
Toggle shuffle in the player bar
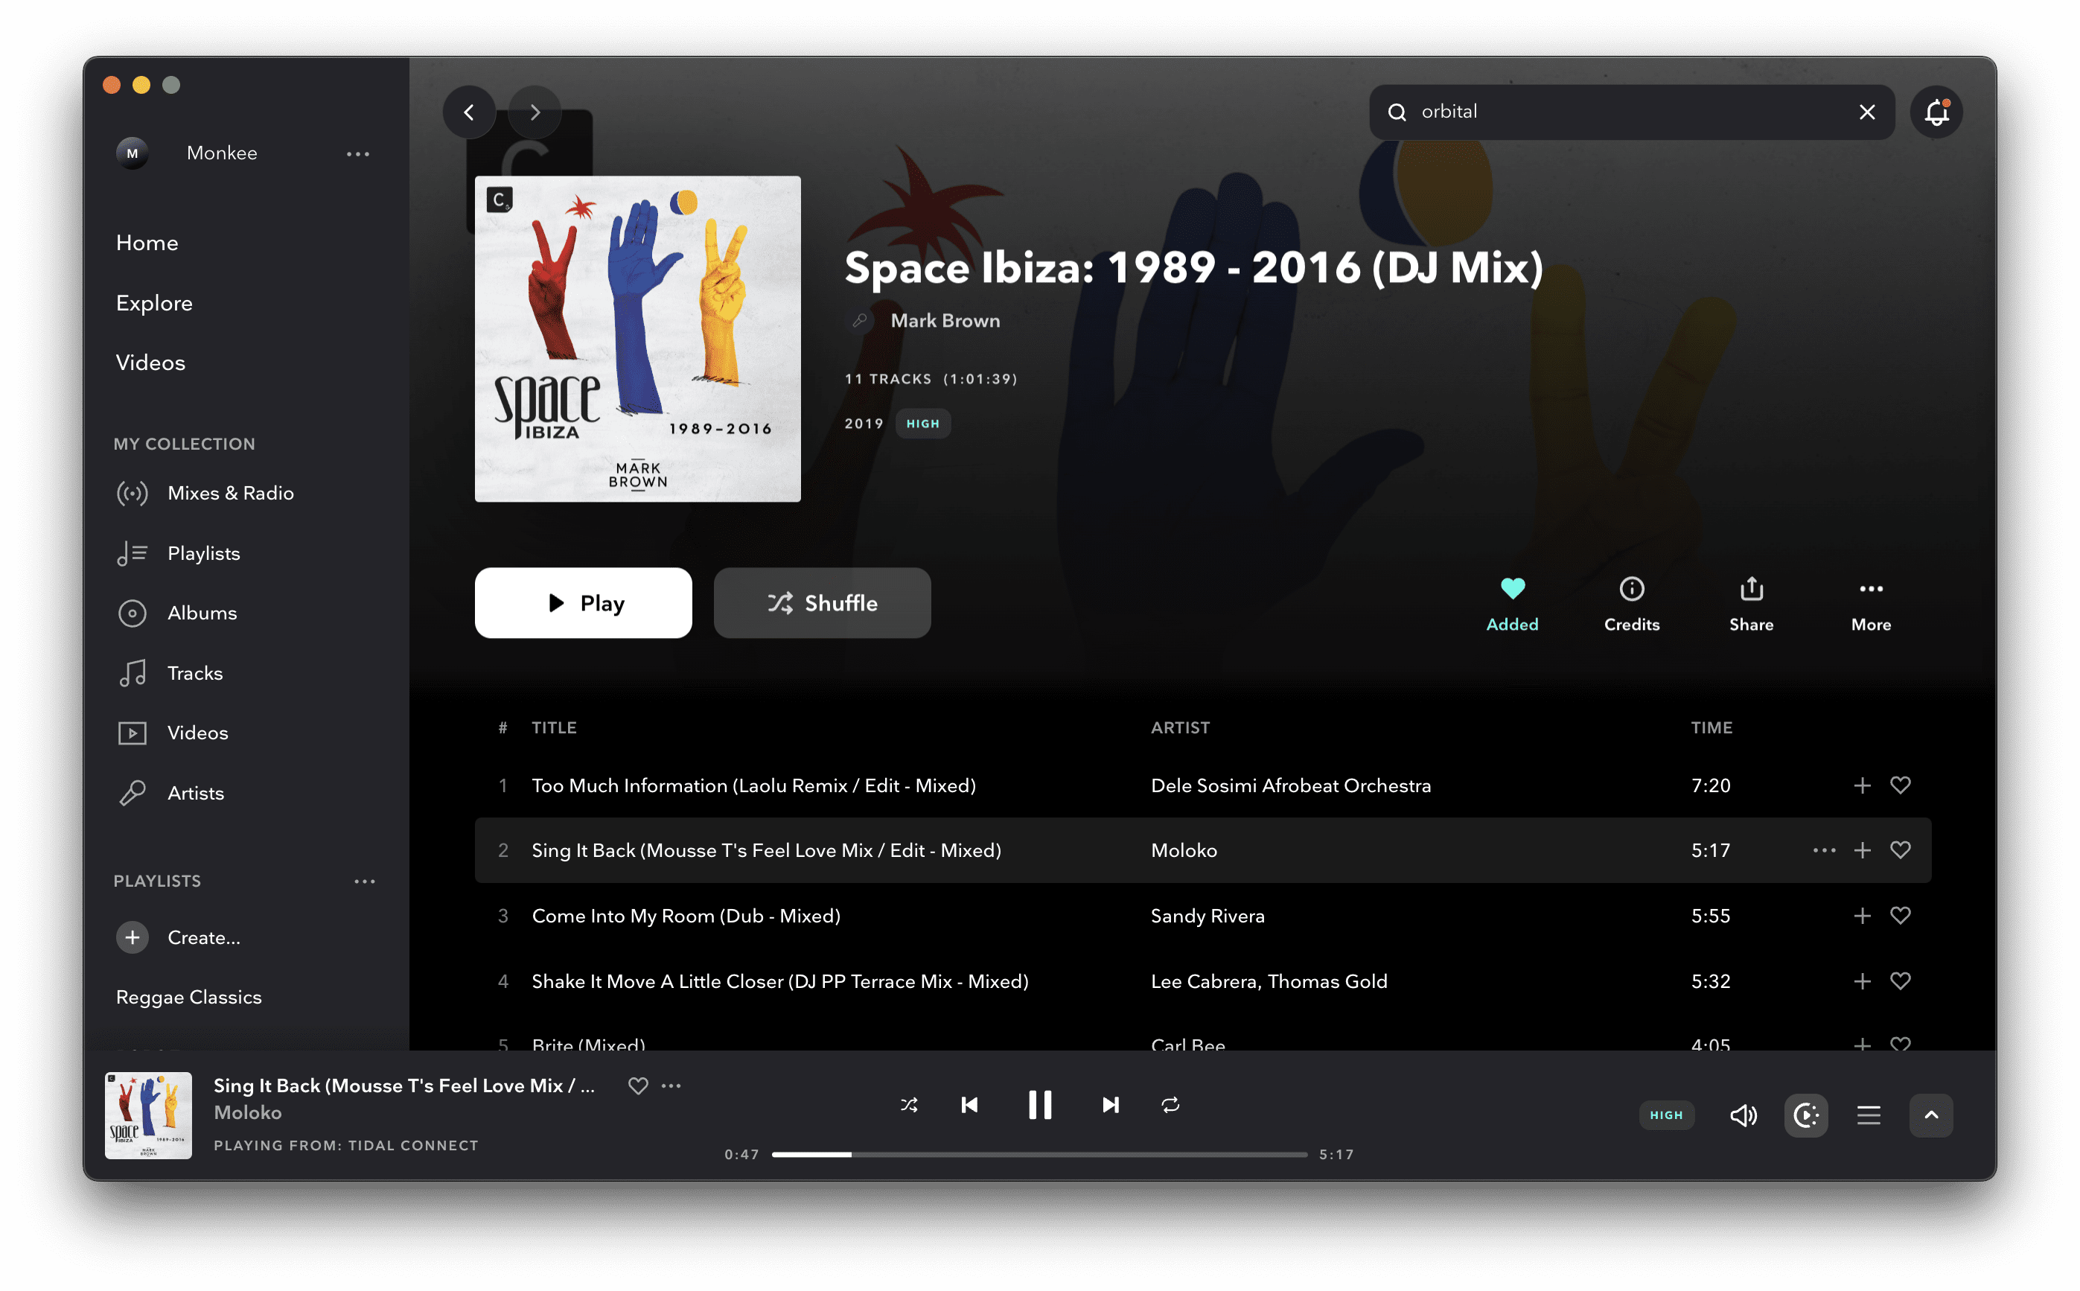[x=909, y=1105]
